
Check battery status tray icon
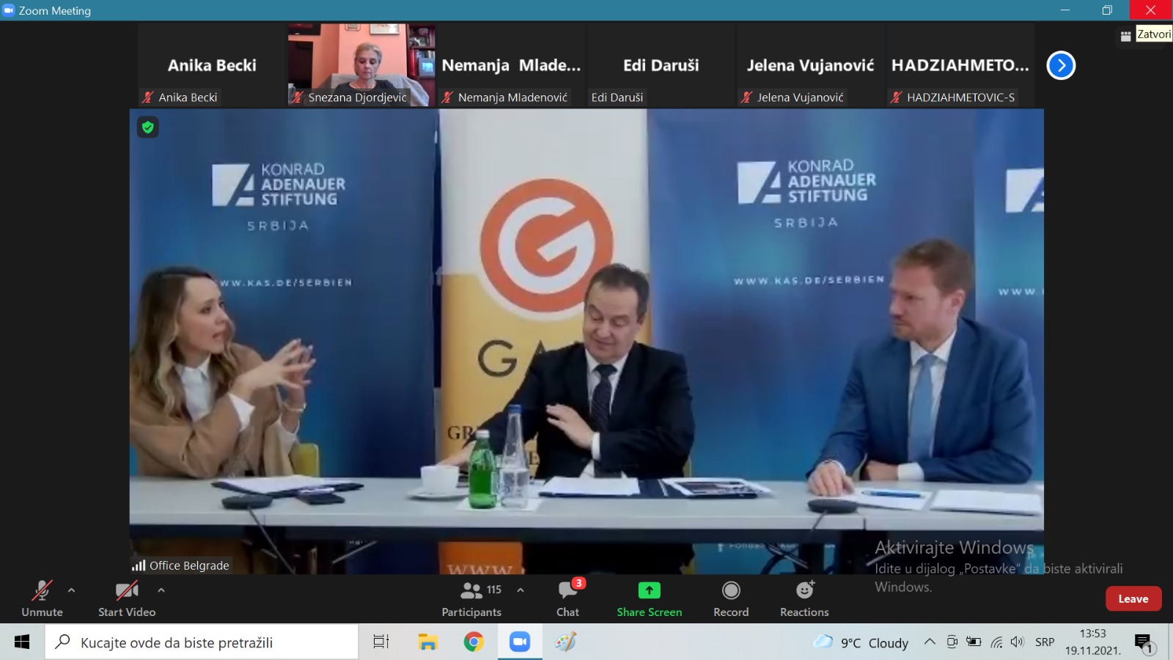(x=974, y=642)
